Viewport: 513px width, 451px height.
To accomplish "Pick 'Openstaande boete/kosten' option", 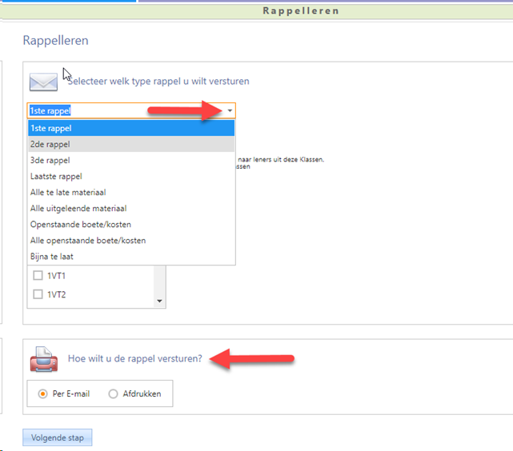I will tap(80, 225).
